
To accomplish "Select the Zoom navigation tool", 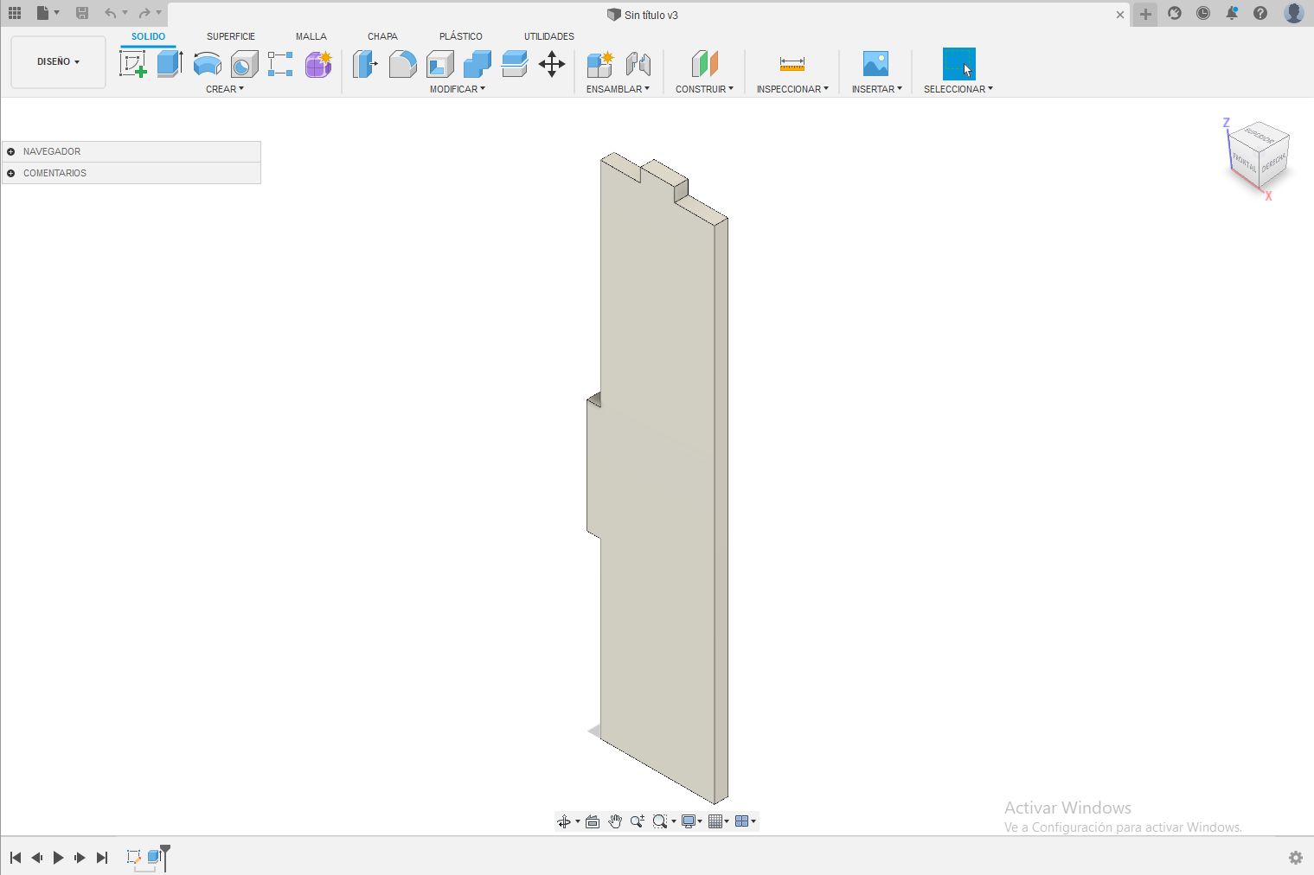I will click(x=638, y=821).
